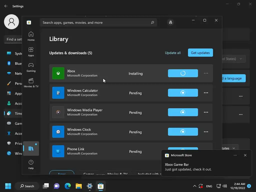Switch to Settings in the taskbar
The image size is (256, 192).
click(x=90, y=186)
